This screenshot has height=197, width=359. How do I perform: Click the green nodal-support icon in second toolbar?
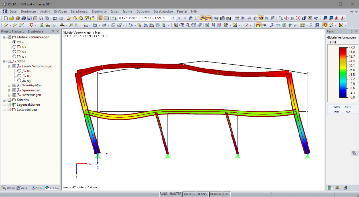(x=42, y=25)
